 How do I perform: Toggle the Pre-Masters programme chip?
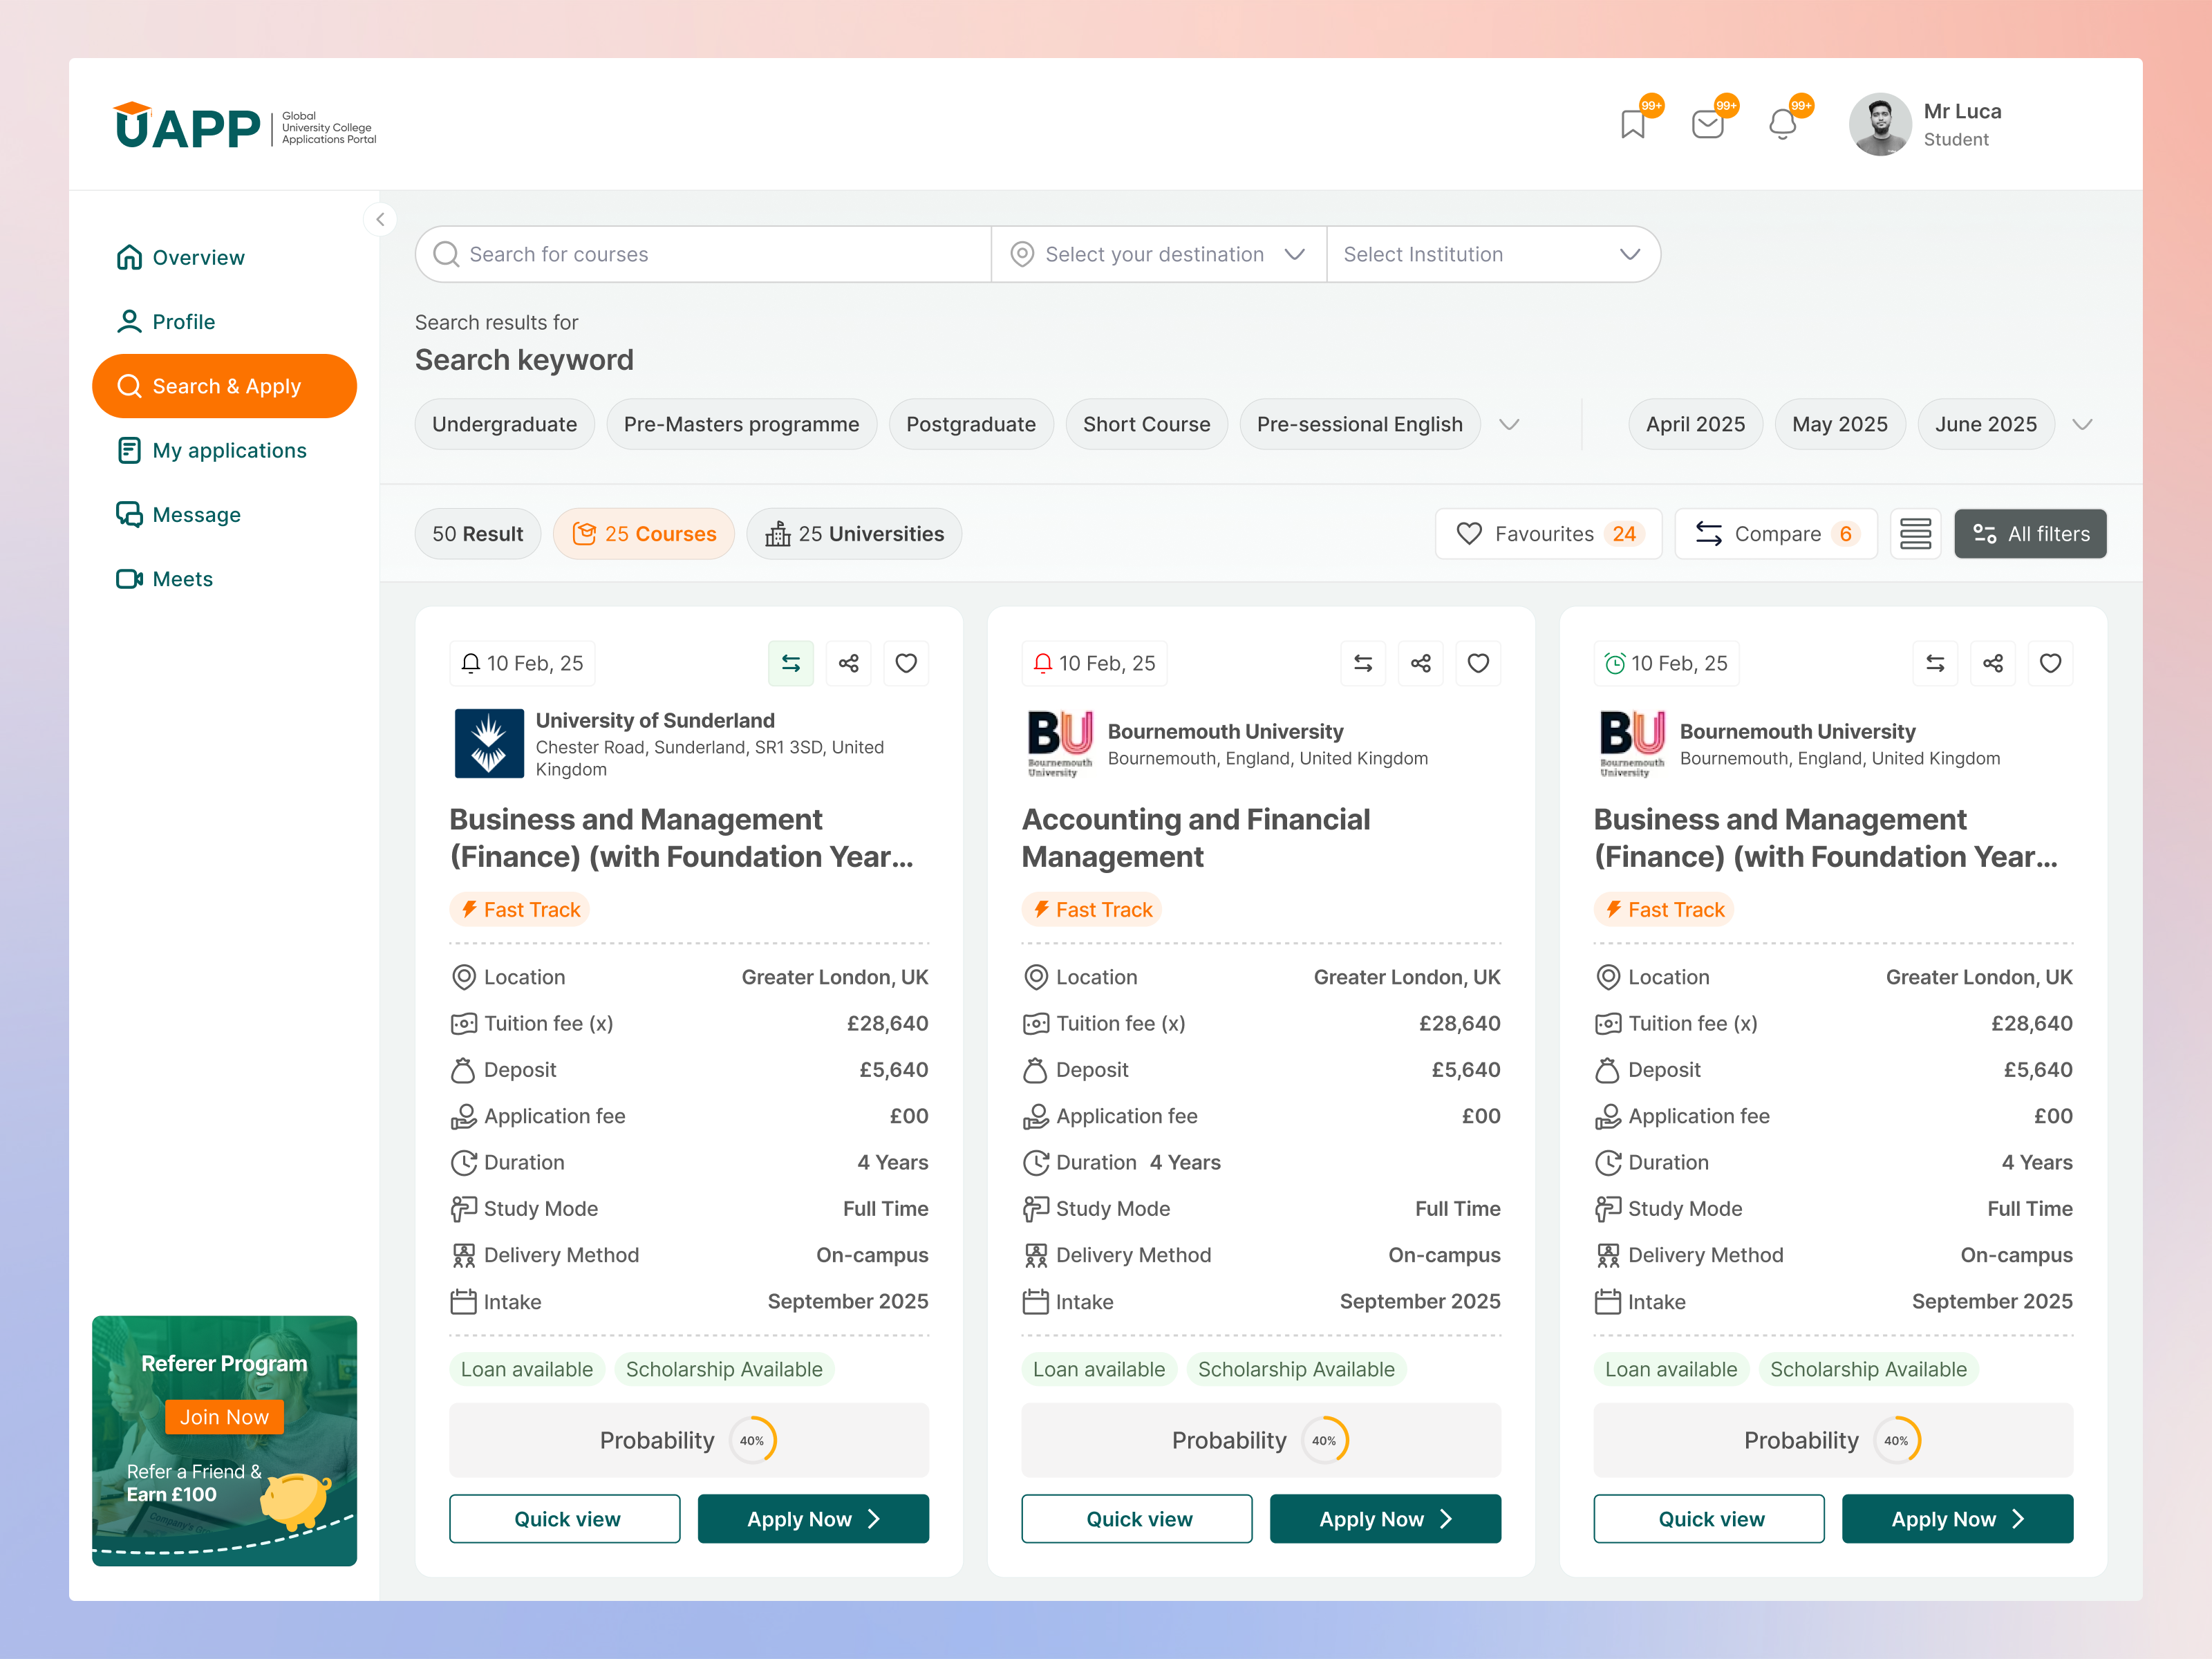(741, 424)
